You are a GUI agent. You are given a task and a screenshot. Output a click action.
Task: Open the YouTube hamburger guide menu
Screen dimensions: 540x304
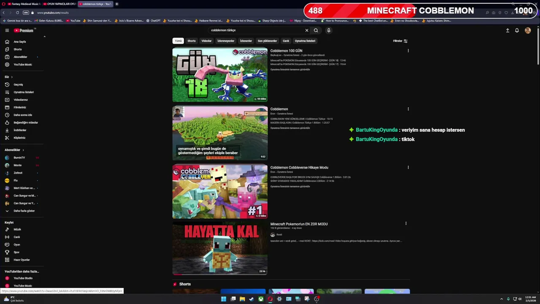(x=7, y=30)
